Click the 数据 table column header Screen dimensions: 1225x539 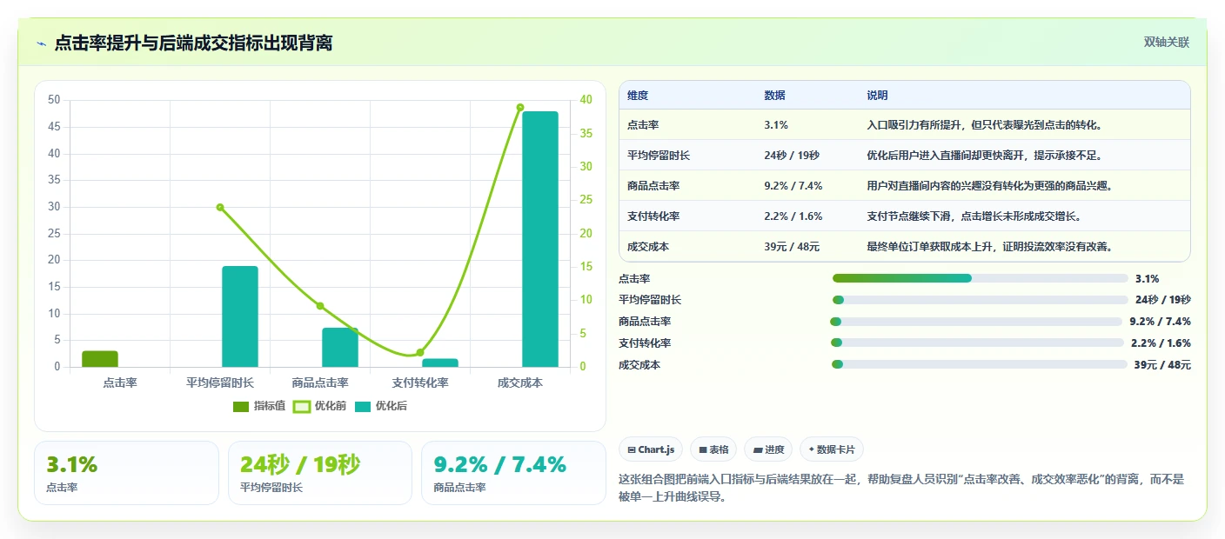(774, 96)
